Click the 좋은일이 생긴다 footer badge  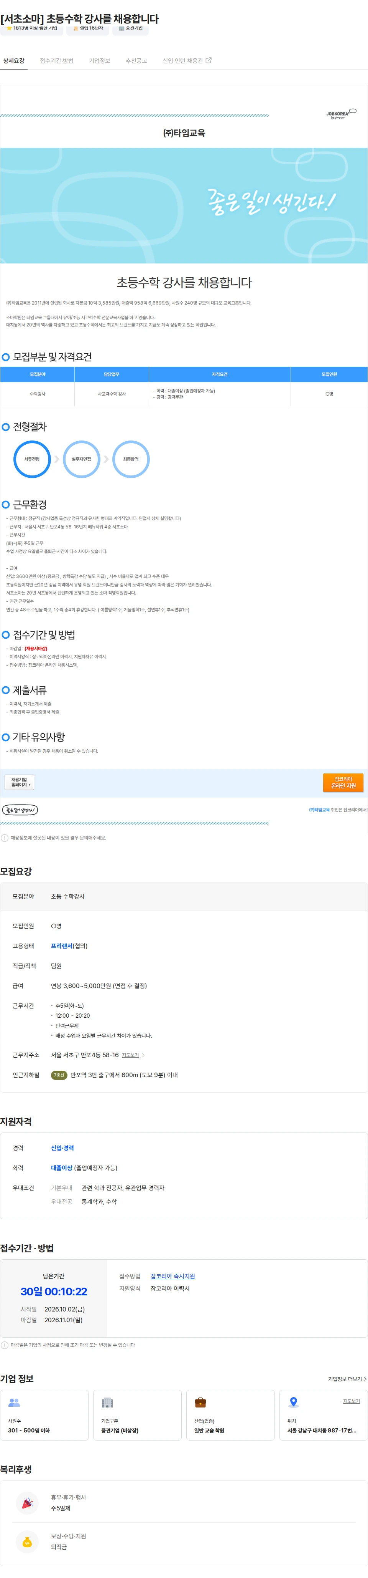pos(20,810)
